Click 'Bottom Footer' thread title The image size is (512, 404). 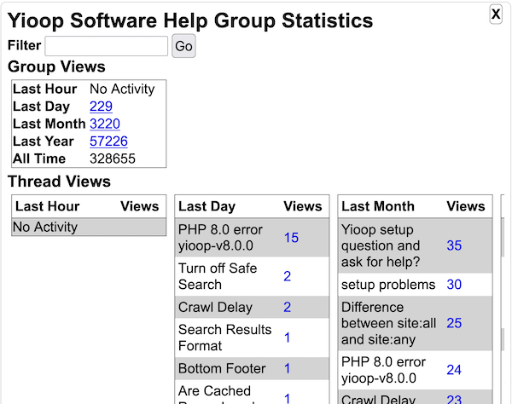coord(222,368)
